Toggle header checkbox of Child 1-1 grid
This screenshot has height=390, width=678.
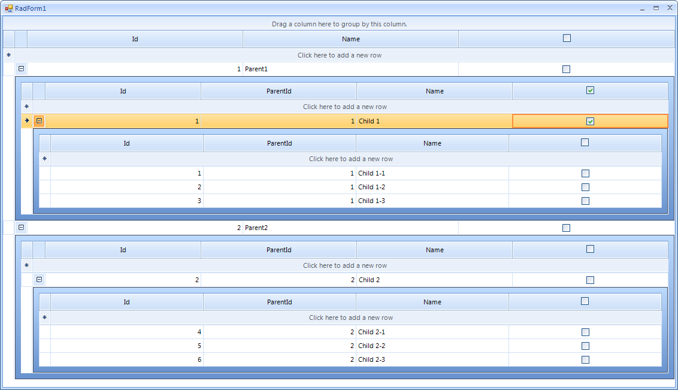(x=585, y=142)
